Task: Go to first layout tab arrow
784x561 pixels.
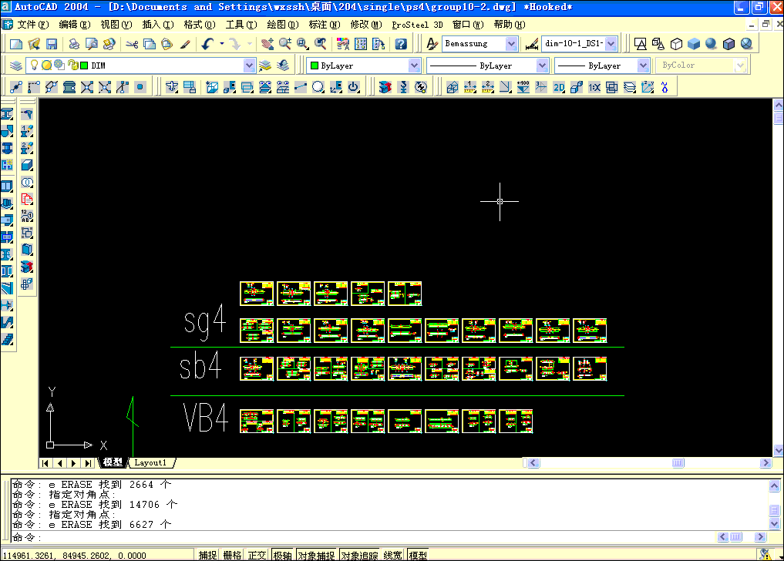Action: 45,463
